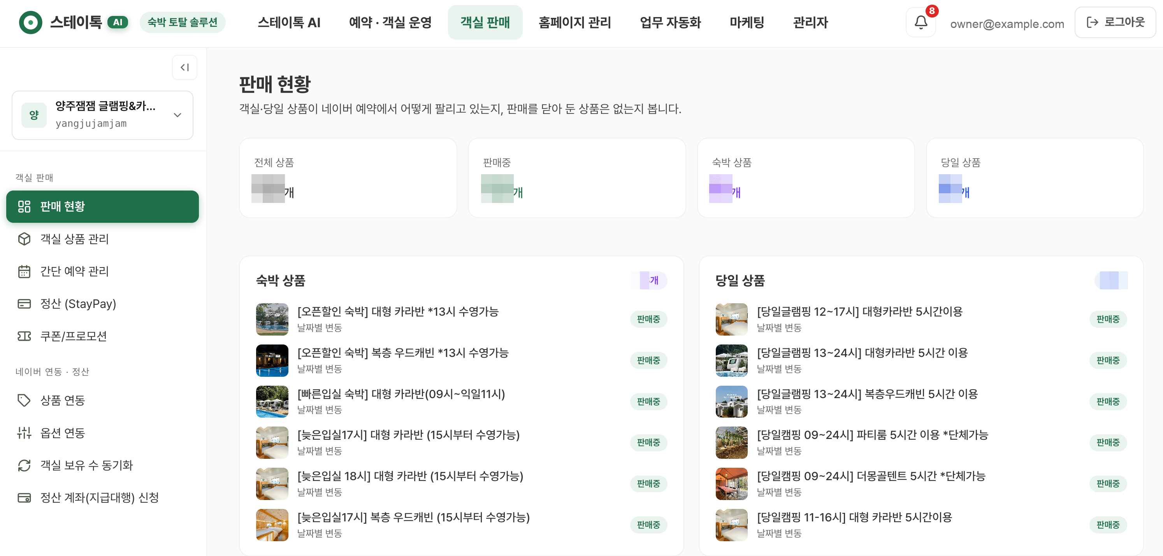This screenshot has height=556, width=1163.
Task: Click the 숙박 상품 summary card
Action: (x=805, y=178)
